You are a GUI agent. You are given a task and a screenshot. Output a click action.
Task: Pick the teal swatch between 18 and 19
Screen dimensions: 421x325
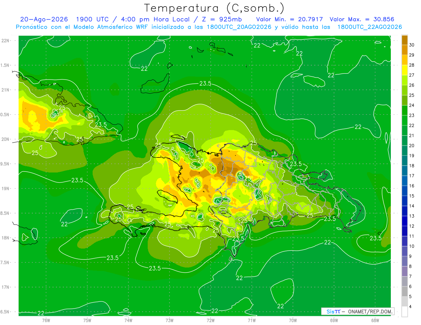pyautogui.click(x=405, y=161)
